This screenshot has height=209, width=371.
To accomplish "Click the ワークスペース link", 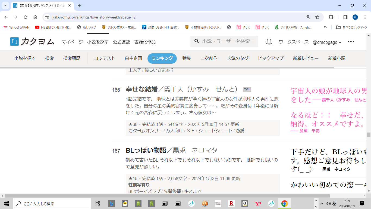I will pos(293,42).
